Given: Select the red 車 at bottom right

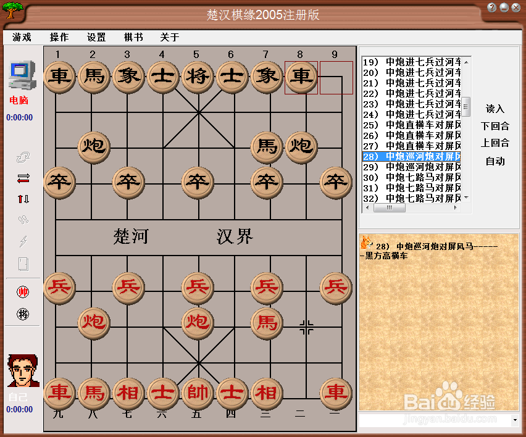Looking at the screenshot, I should click(336, 394).
